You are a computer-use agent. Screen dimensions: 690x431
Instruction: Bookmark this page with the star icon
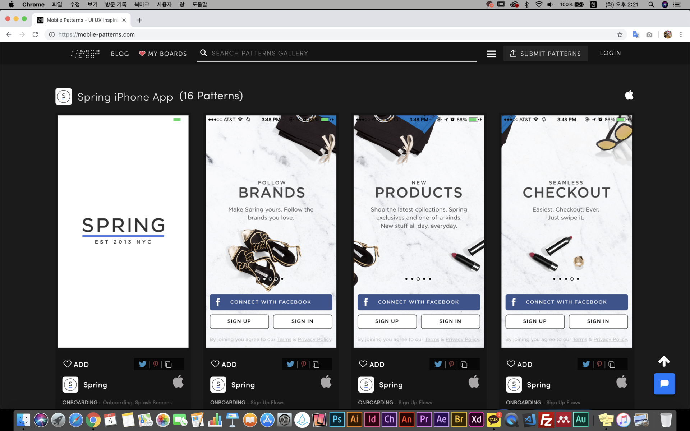pos(620,34)
